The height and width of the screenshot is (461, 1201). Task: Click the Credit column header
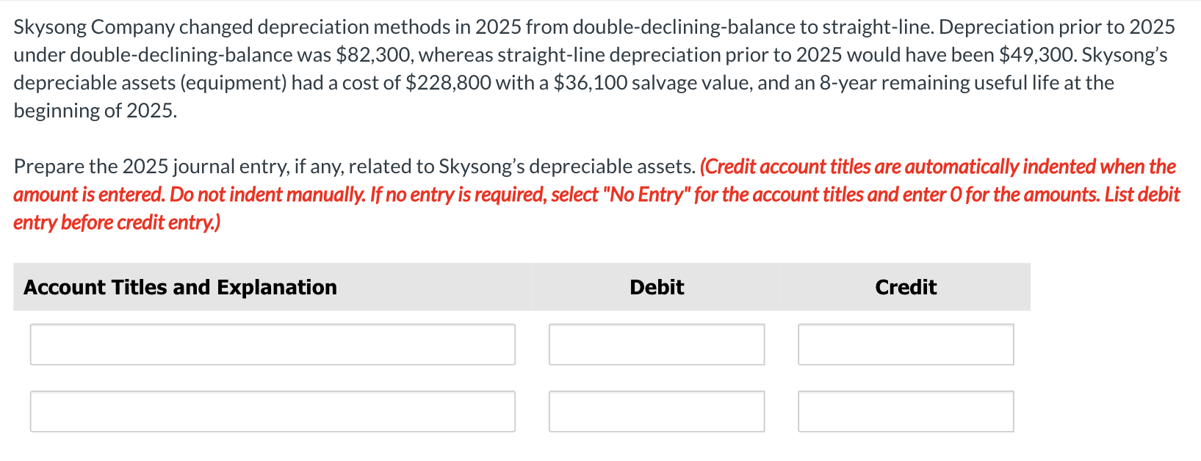pyautogui.click(x=906, y=287)
